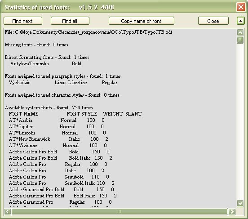Screen dimensions: 248x219
Task: Click the Close button
Action: click(213, 21)
